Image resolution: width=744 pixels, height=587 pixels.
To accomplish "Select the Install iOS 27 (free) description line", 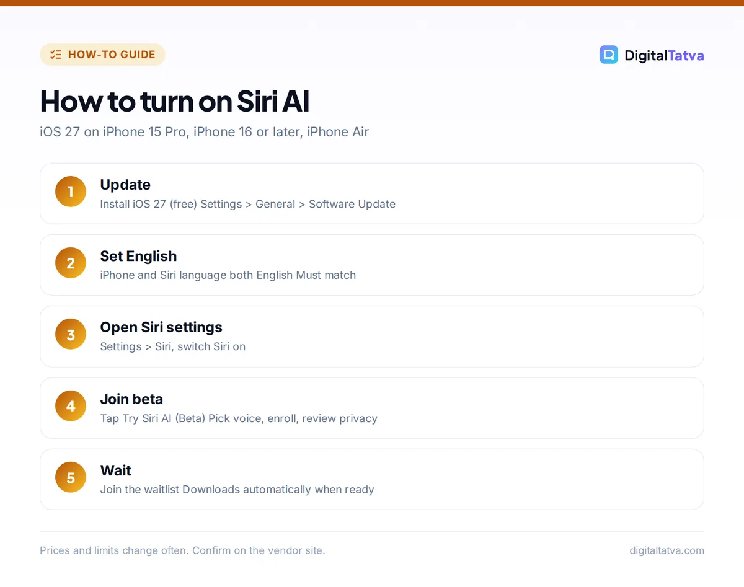I will point(247,204).
